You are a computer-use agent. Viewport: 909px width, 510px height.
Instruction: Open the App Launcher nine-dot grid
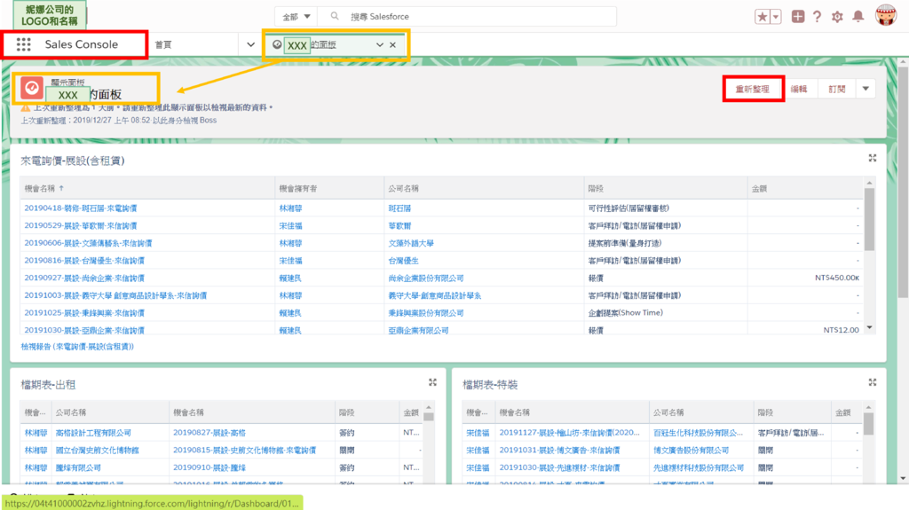23,44
